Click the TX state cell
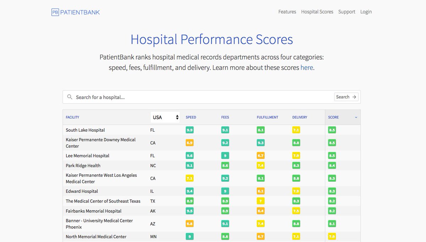The image size is (426, 242). tap(153, 201)
